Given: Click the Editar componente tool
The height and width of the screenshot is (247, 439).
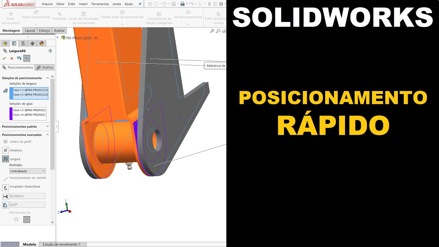Looking at the screenshot, I should tap(11, 19).
